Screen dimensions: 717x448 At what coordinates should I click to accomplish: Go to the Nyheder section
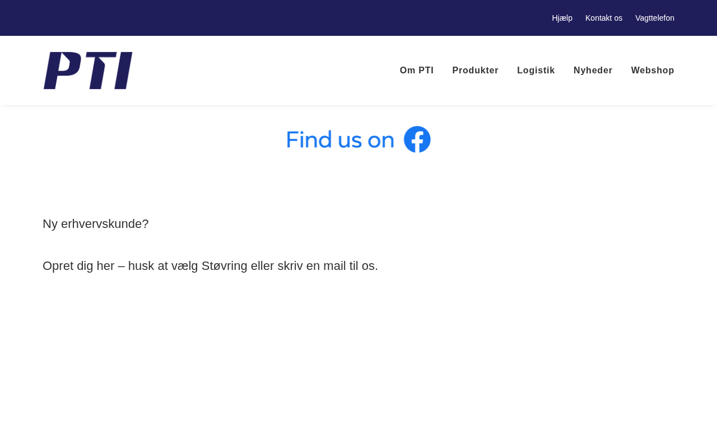click(593, 71)
